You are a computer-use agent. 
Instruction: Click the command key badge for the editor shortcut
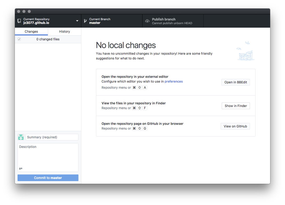pyautogui.click(x=134, y=87)
